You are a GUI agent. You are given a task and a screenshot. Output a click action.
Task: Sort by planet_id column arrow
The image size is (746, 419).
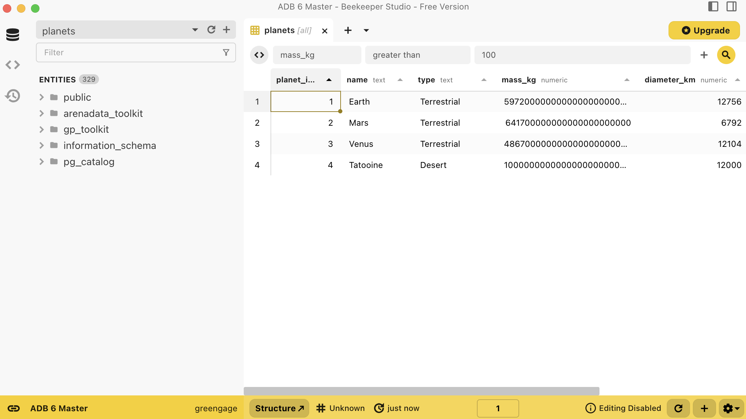(329, 80)
